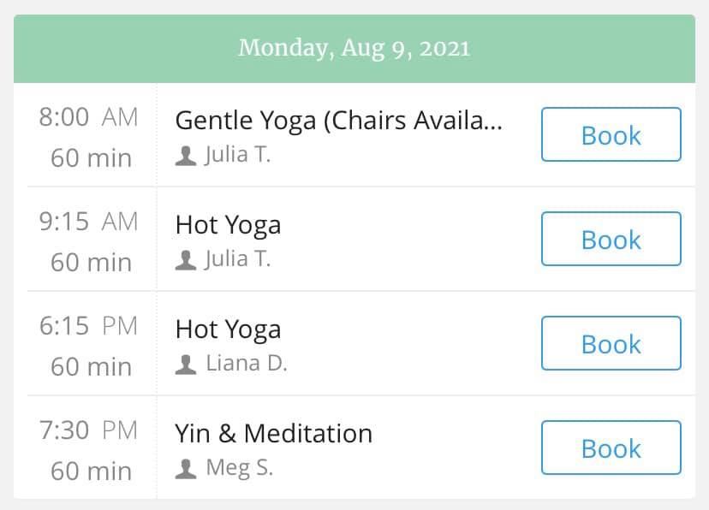View instructor Julia T. for Gentle Yoga
This screenshot has width=709, height=510.
pos(237,157)
